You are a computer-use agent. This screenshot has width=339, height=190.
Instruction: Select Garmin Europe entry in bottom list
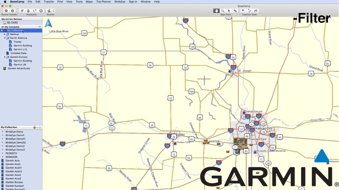14,182
